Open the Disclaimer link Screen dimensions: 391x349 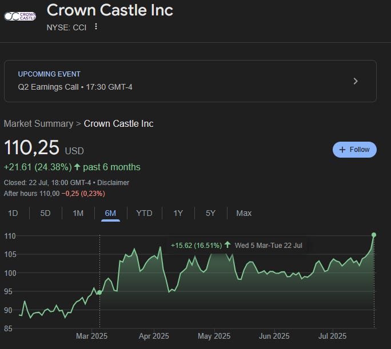coord(113,183)
